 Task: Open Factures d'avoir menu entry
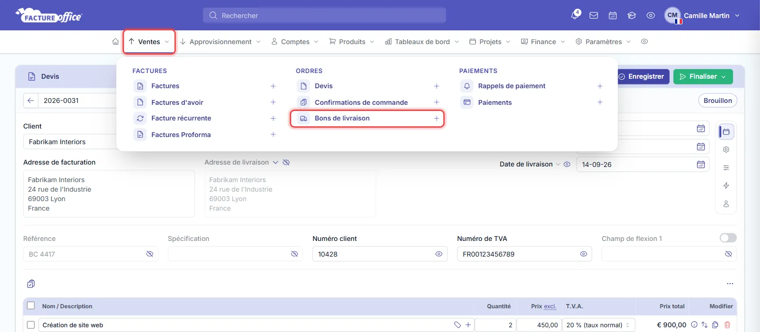coord(177,102)
